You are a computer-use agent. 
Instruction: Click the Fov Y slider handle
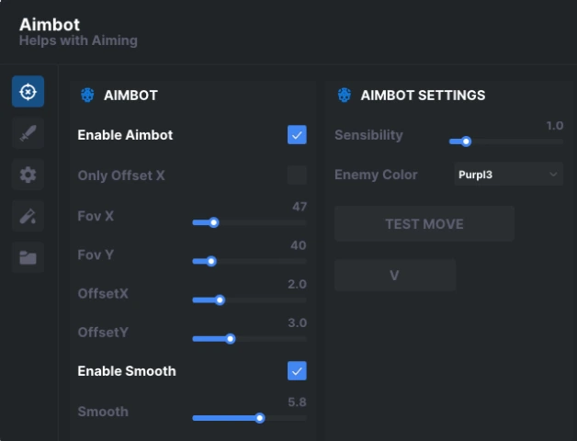(x=211, y=261)
